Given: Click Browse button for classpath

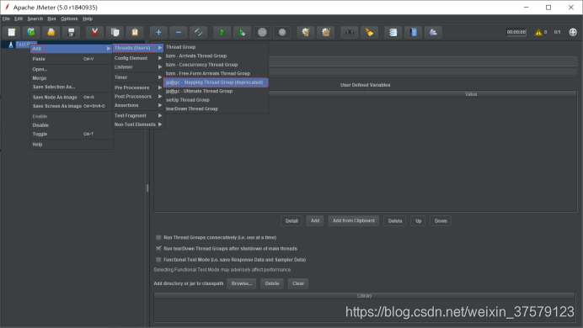Looking at the screenshot, I should pos(241,283).
